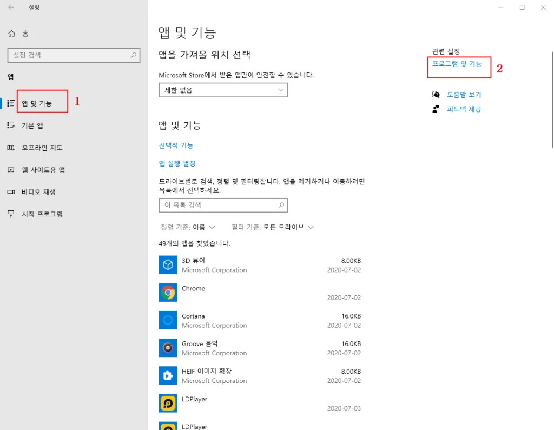Viewport: 554px width, 430px height.
Task: Open the 피드백 제공 link
Action: click(464, 109)
